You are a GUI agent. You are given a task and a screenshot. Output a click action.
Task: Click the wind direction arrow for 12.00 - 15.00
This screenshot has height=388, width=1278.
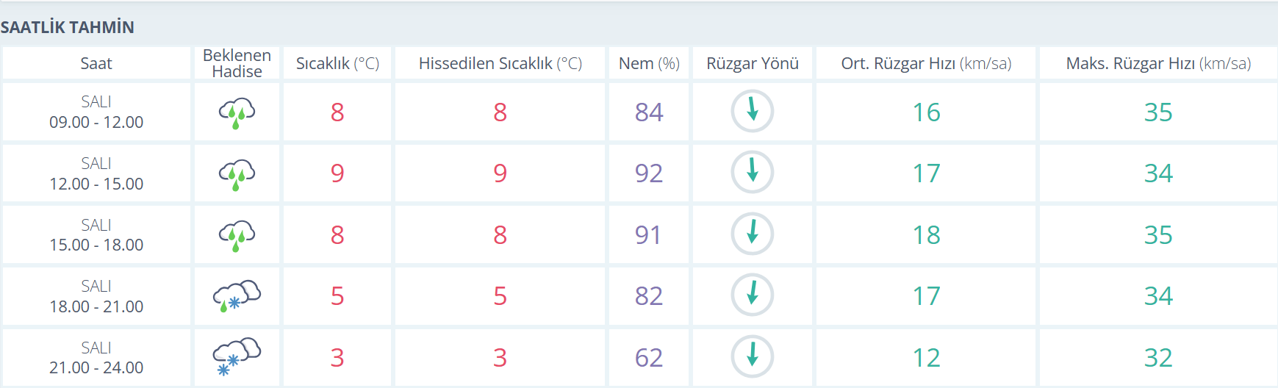pos(753,173)
